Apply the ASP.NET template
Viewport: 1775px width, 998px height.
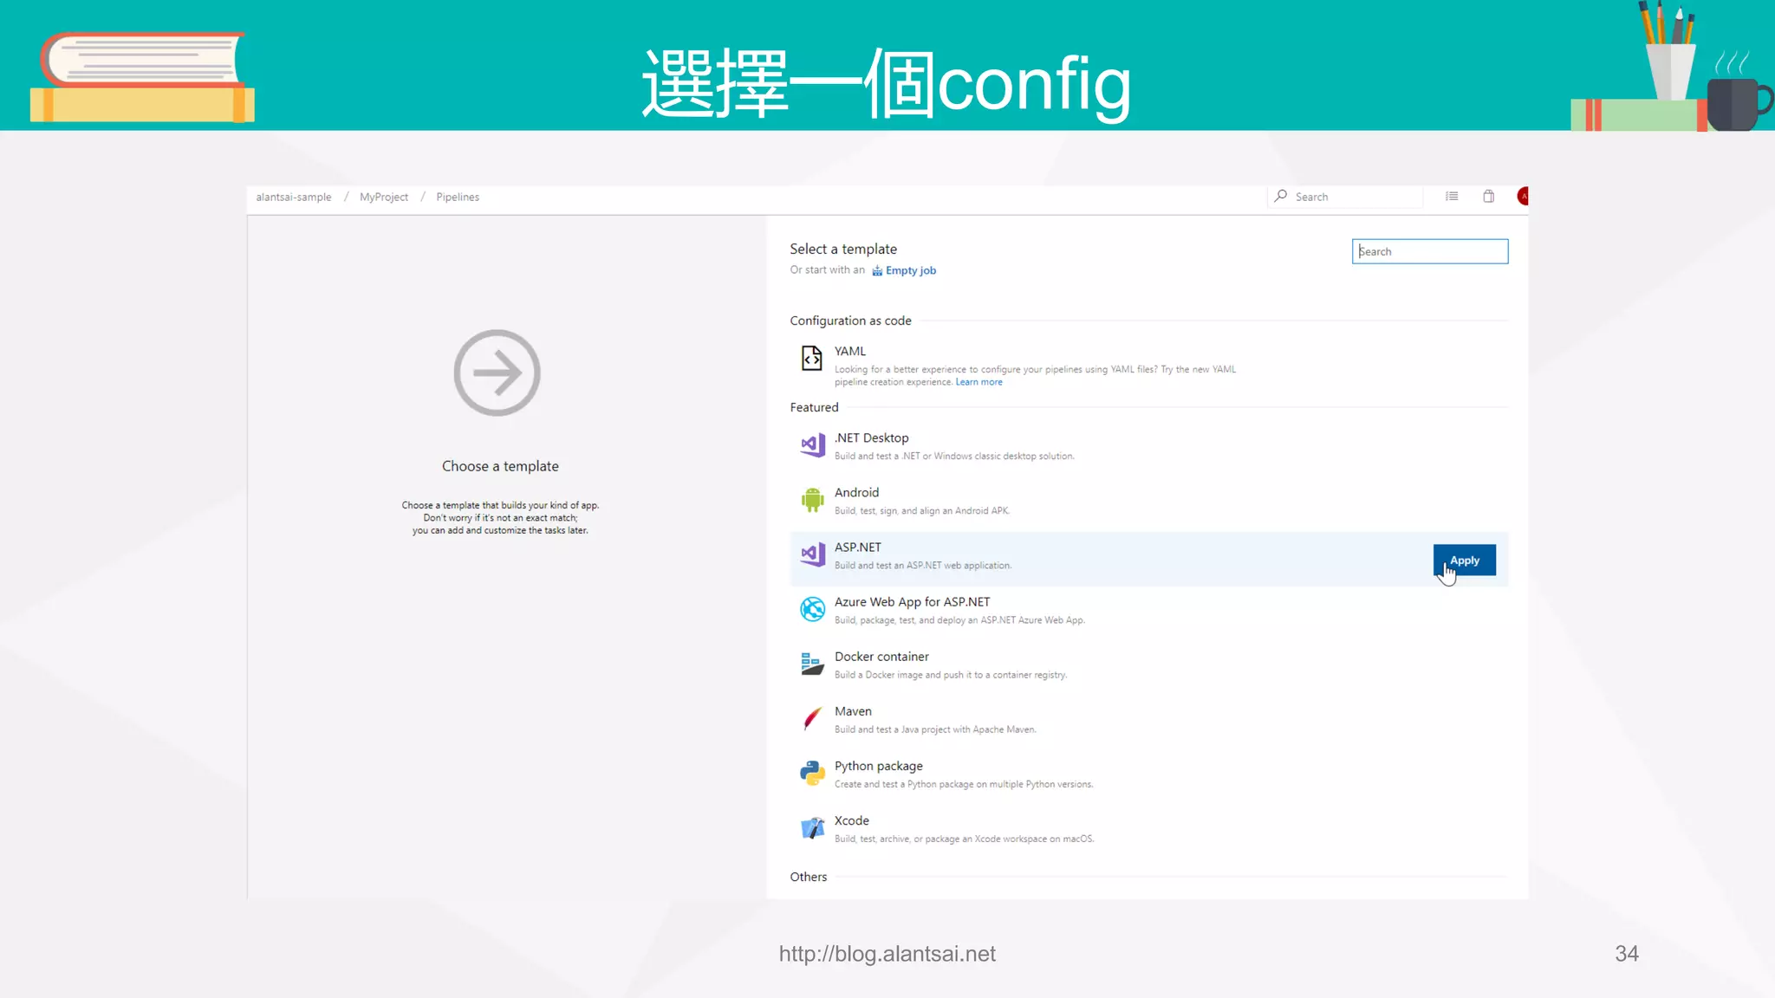pyautogui.click(x=1464, y=560)
